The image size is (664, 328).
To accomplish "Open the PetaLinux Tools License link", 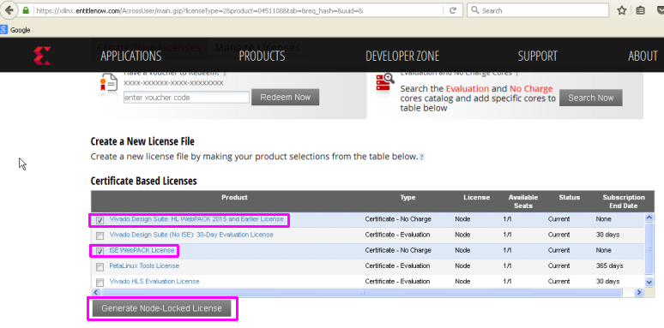I will pos(144,265).
